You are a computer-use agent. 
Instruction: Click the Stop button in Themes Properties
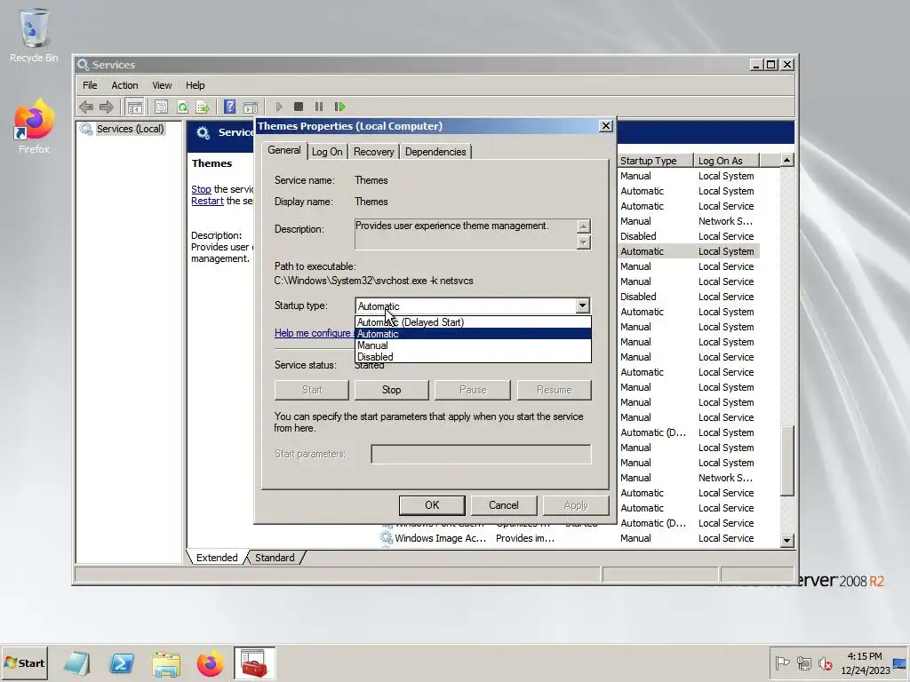point(391,390)
